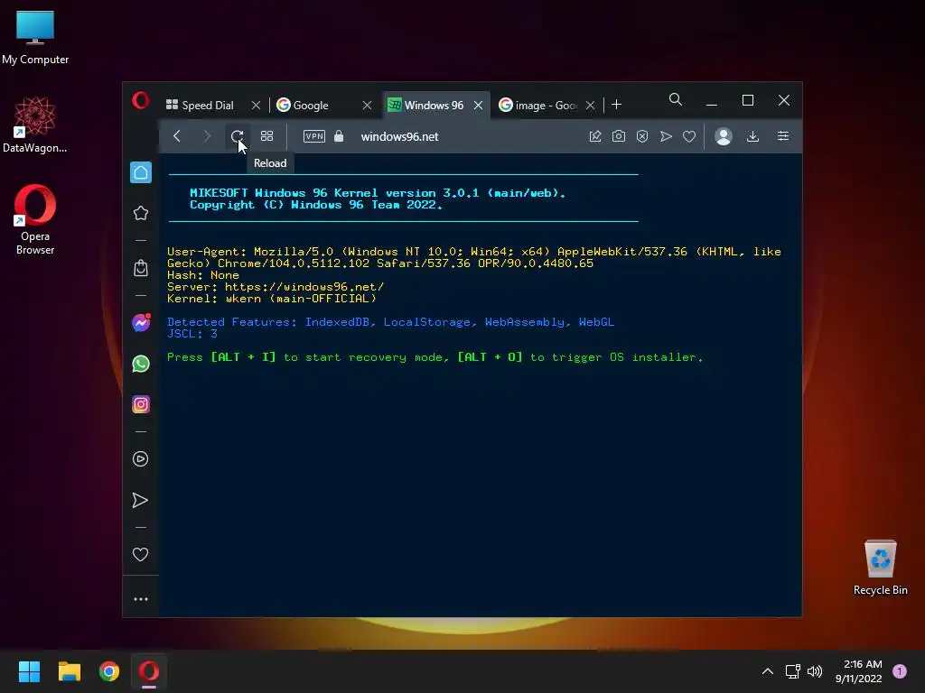
Task: Open the notification badge in tray
Action: tap(899, 671)
